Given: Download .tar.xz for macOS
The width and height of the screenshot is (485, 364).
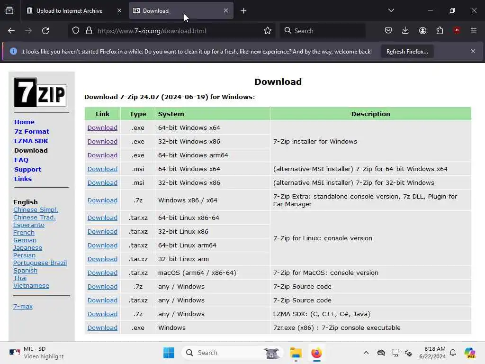Looking at the screenshot, I should point(102,273).
